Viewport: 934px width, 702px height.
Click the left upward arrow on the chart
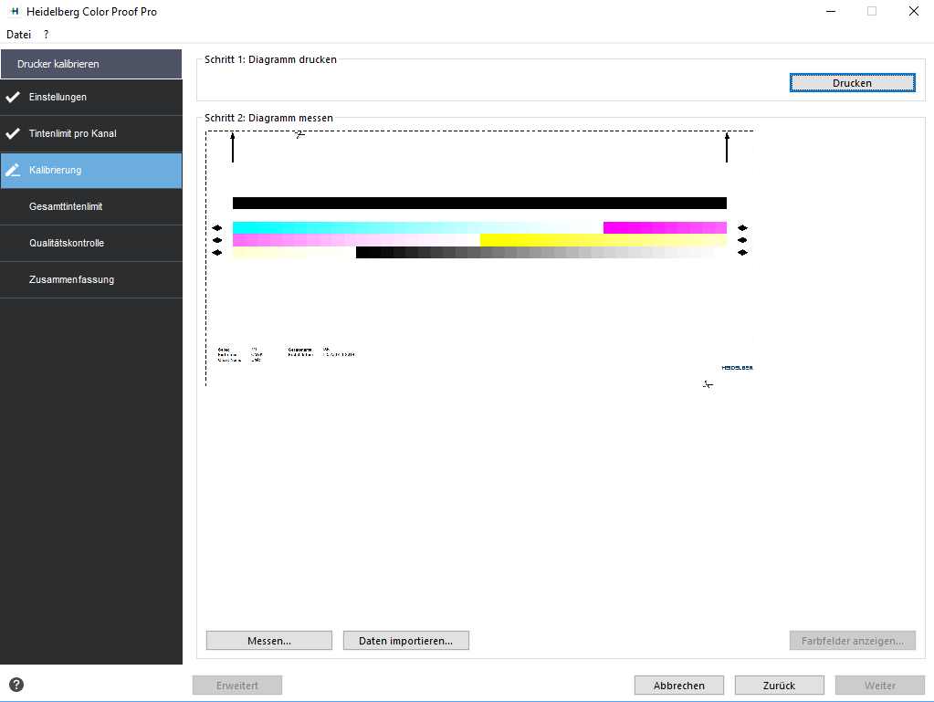point(232,147)
